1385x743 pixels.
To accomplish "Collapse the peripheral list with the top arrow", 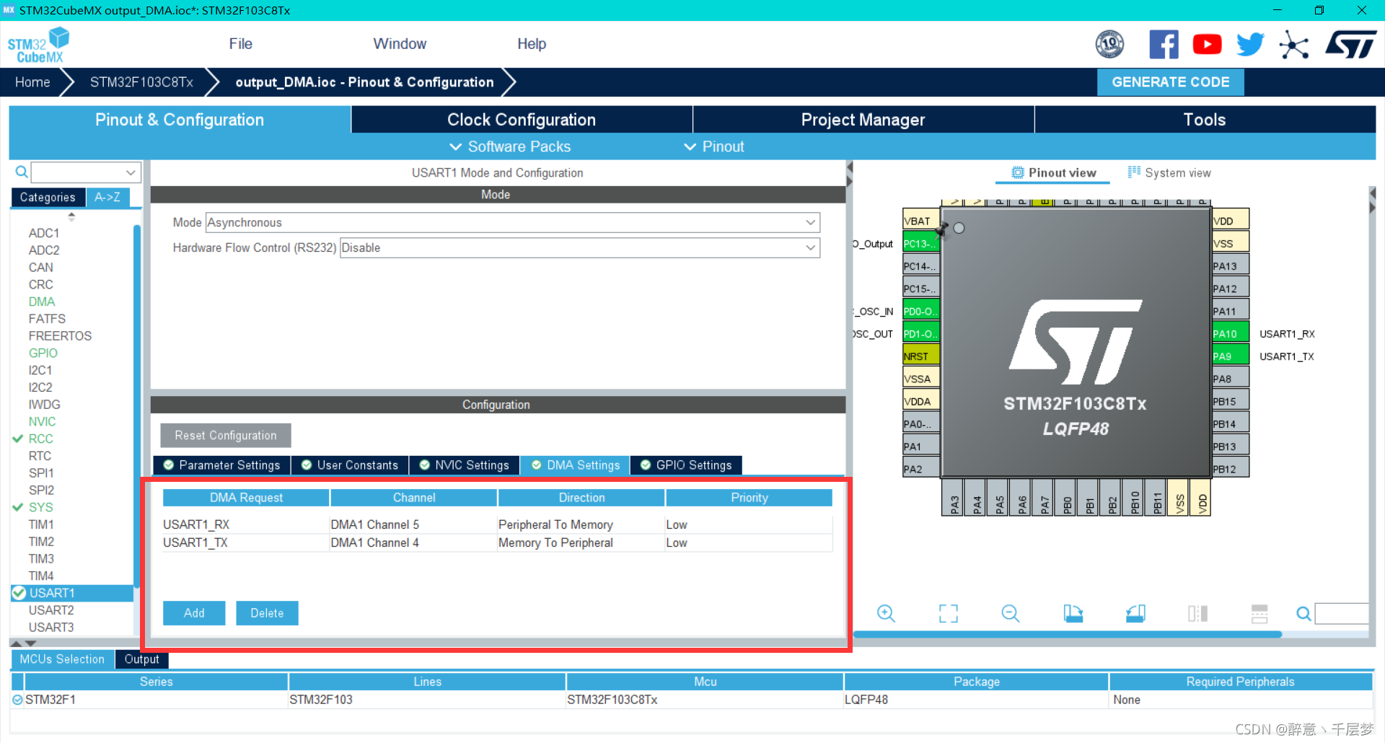I will point(71,216).
